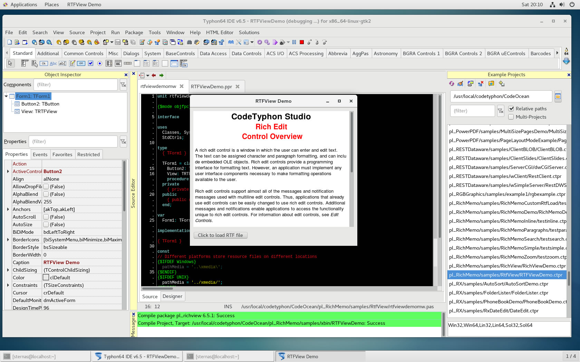580x362 pixels.
Task: Expand the ActiveControl property
Action: [x=8, y=171]
